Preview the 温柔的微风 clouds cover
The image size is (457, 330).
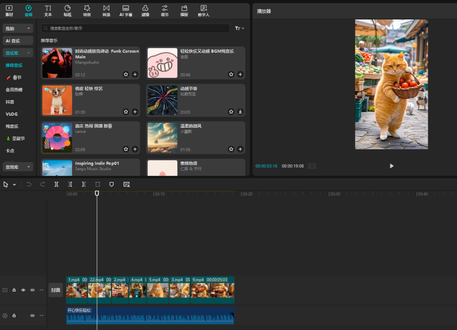[162, 137]
